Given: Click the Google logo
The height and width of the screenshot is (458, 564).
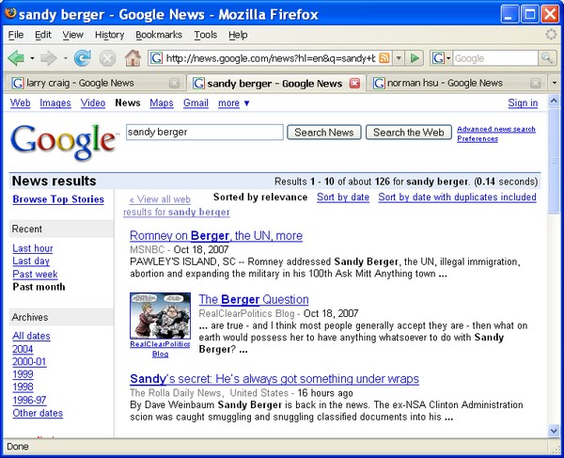Looking at the screenshot, I should pos(63,141).
